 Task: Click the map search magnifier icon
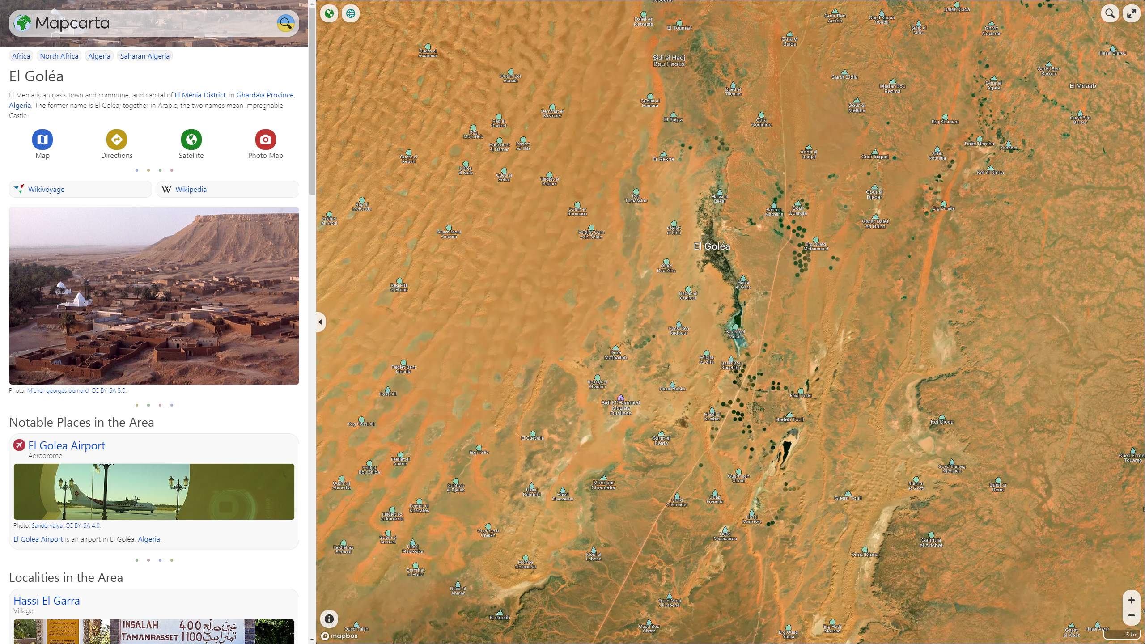click(x=1110, y=13)
